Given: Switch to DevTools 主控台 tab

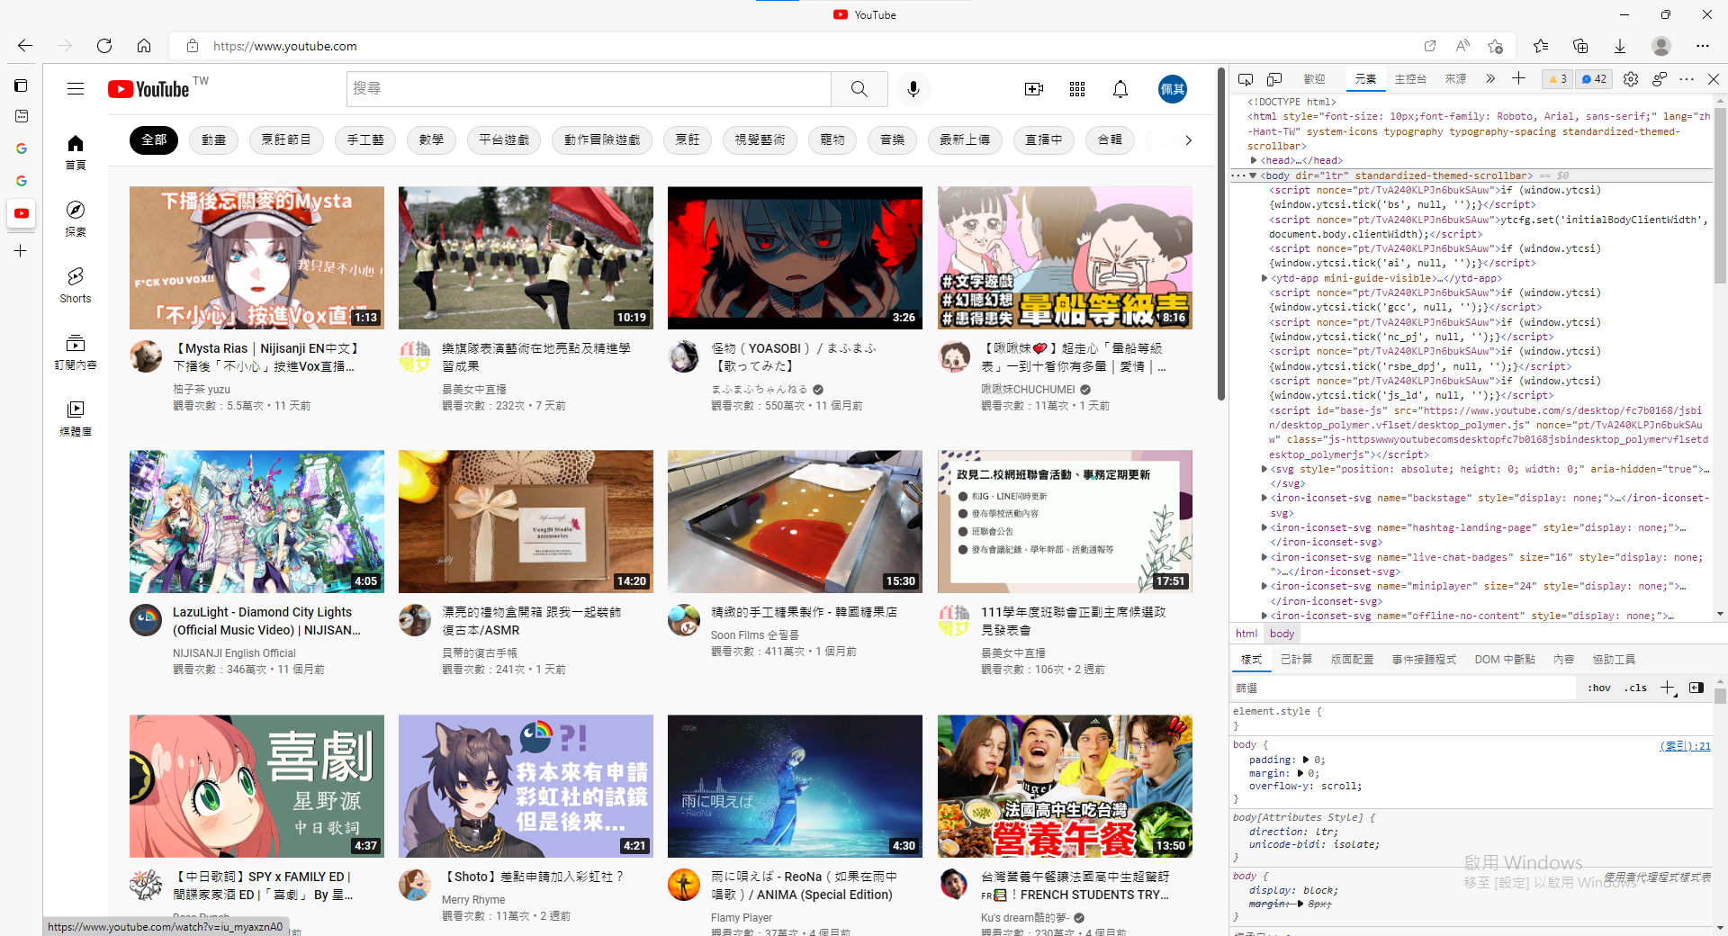Looking at the screenshot, I should pyautogui.click(x=1410, y=79).
